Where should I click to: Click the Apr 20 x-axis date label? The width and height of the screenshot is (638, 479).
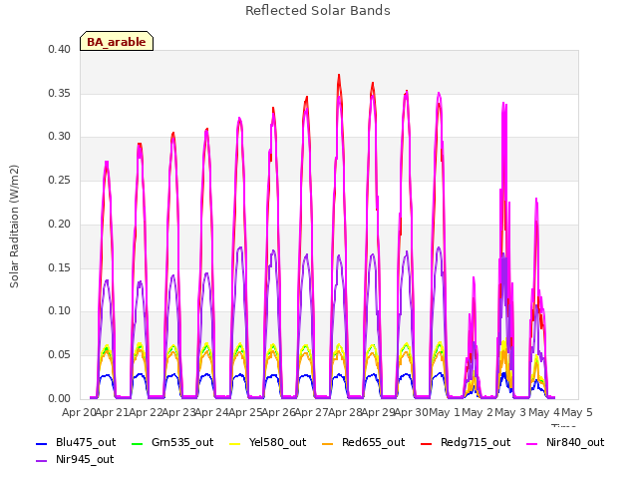click(x=79, y=412)
